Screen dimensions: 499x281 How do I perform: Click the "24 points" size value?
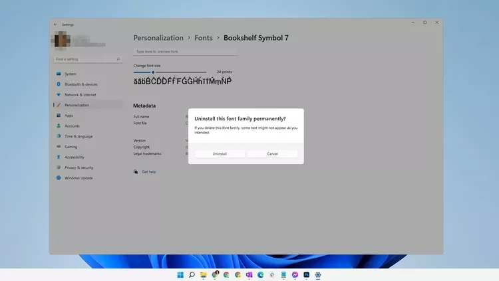pos(224,72)
